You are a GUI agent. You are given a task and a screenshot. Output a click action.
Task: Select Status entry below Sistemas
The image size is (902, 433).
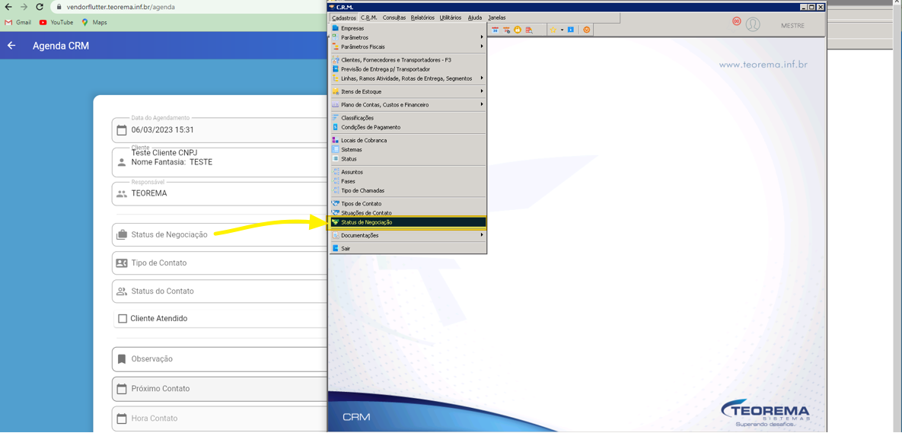tap(407, 159)
